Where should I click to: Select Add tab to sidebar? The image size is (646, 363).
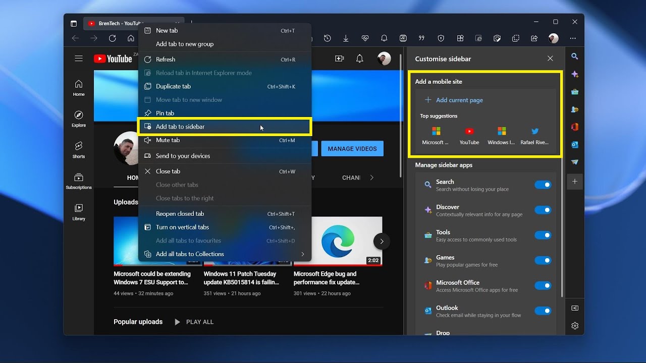[225, 127]
